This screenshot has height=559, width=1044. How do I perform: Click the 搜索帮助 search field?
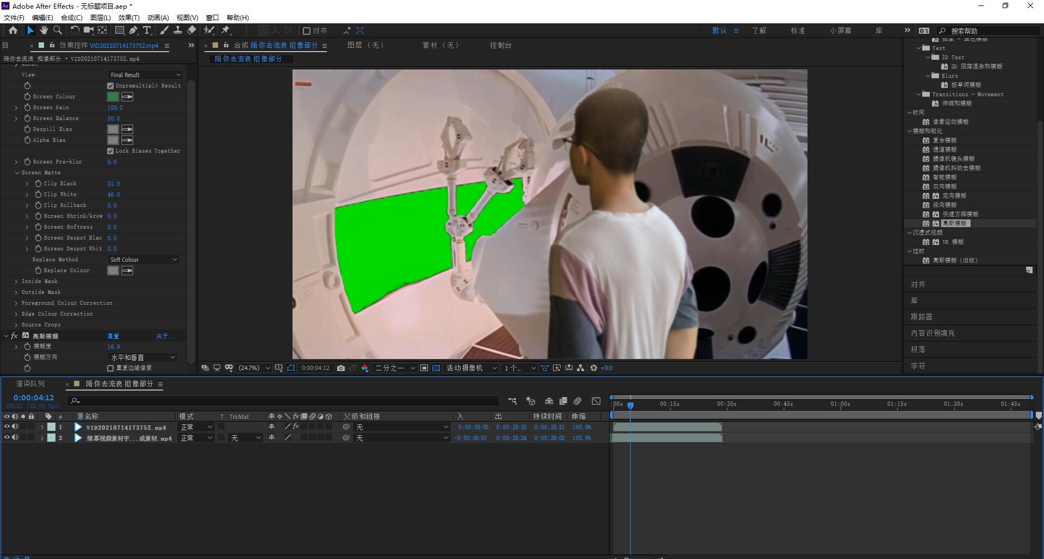pos(989,30)
